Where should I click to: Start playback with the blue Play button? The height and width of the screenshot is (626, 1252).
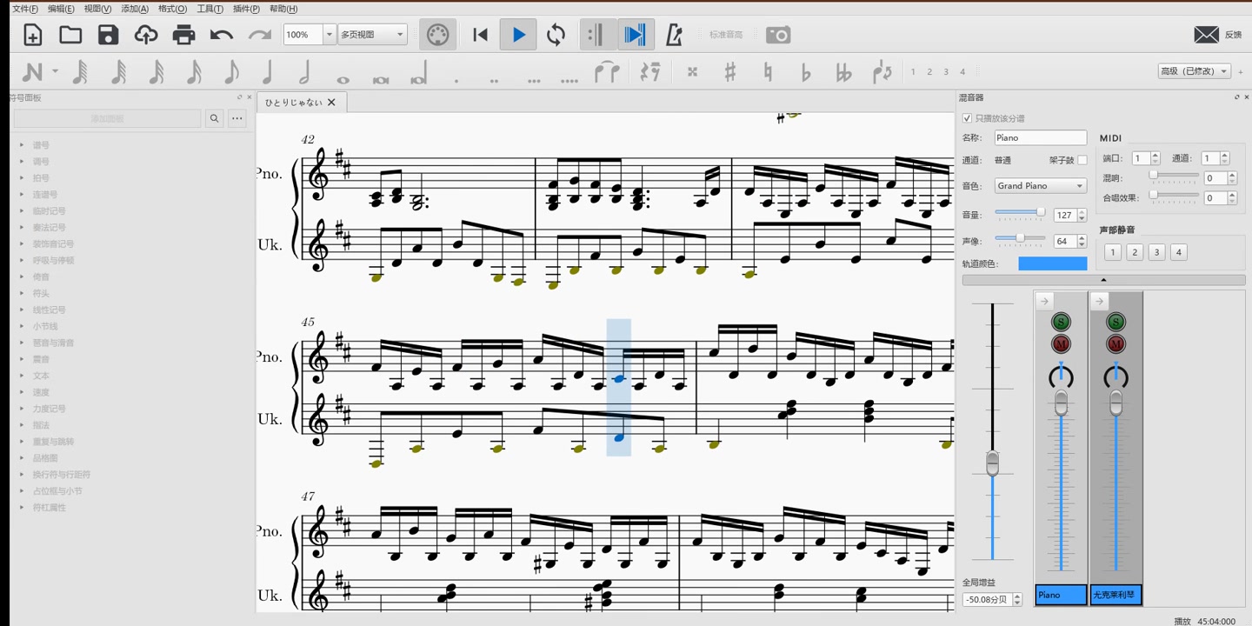point(518,35)
